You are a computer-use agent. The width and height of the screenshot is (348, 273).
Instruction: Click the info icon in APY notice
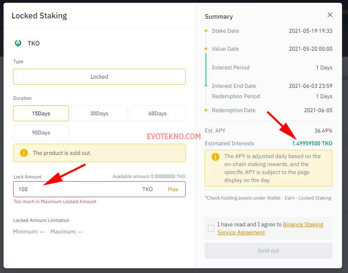pos(215,157)
